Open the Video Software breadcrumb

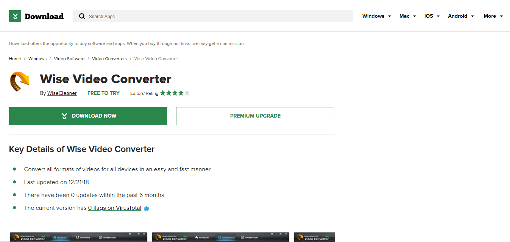coord(69,59)
